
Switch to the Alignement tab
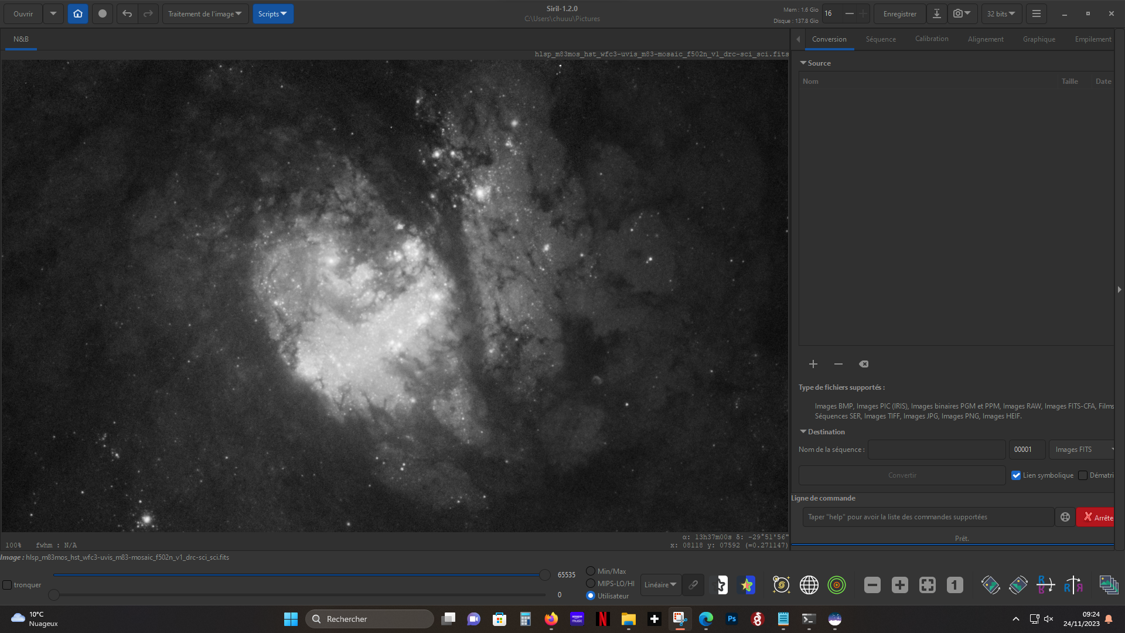tap(986, 39)
